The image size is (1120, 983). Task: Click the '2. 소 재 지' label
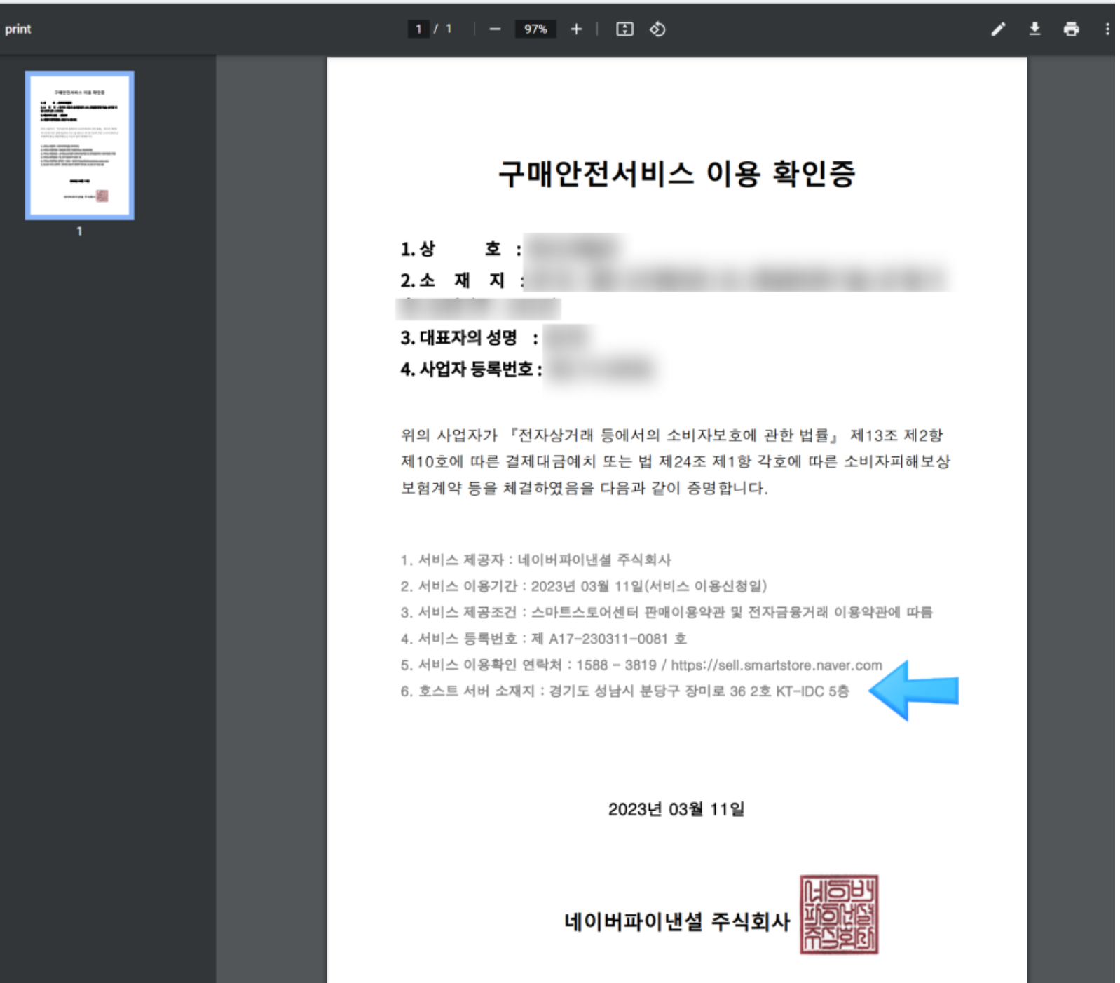point(463,280)
